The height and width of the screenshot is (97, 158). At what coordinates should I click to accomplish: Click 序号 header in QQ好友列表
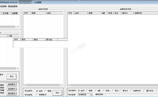27,13
